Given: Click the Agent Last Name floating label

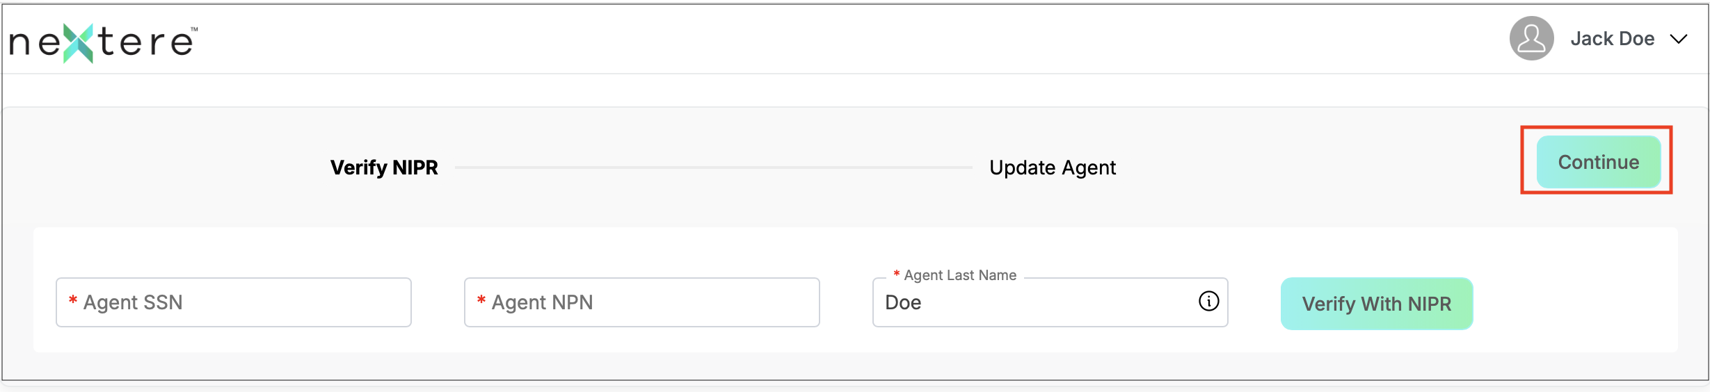Looking at the screenshot, I should click(959, 275).
